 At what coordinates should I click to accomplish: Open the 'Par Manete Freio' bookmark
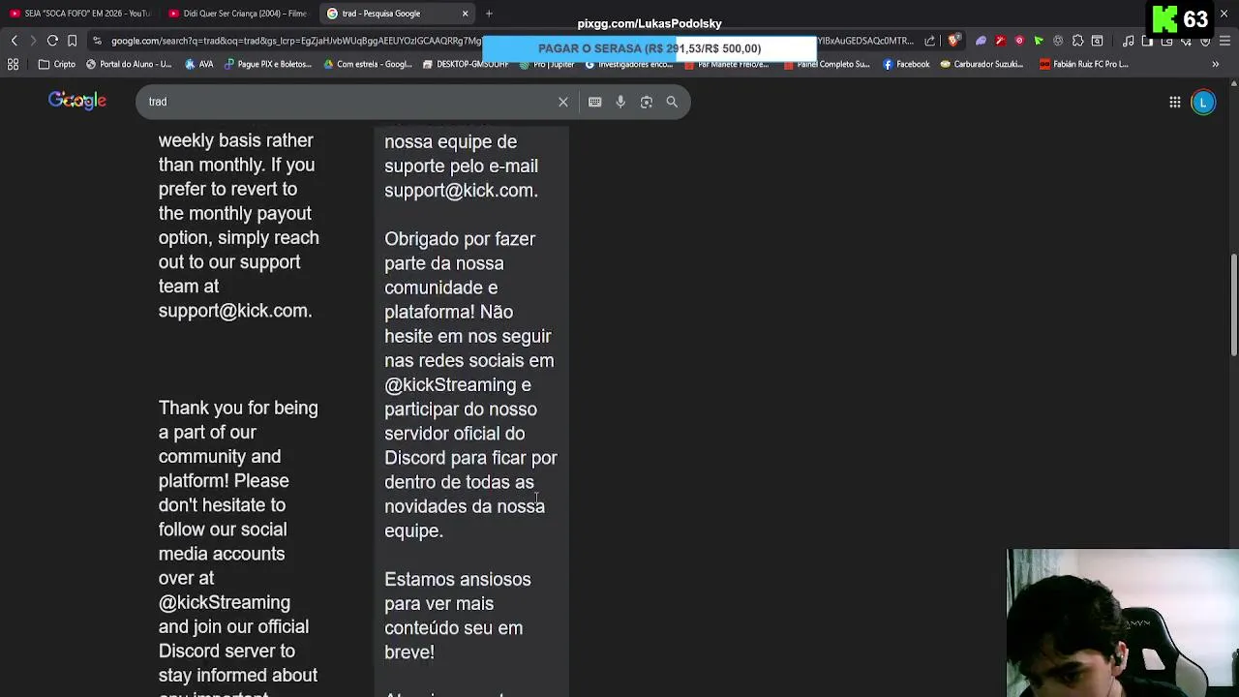[x=726, y=64]
